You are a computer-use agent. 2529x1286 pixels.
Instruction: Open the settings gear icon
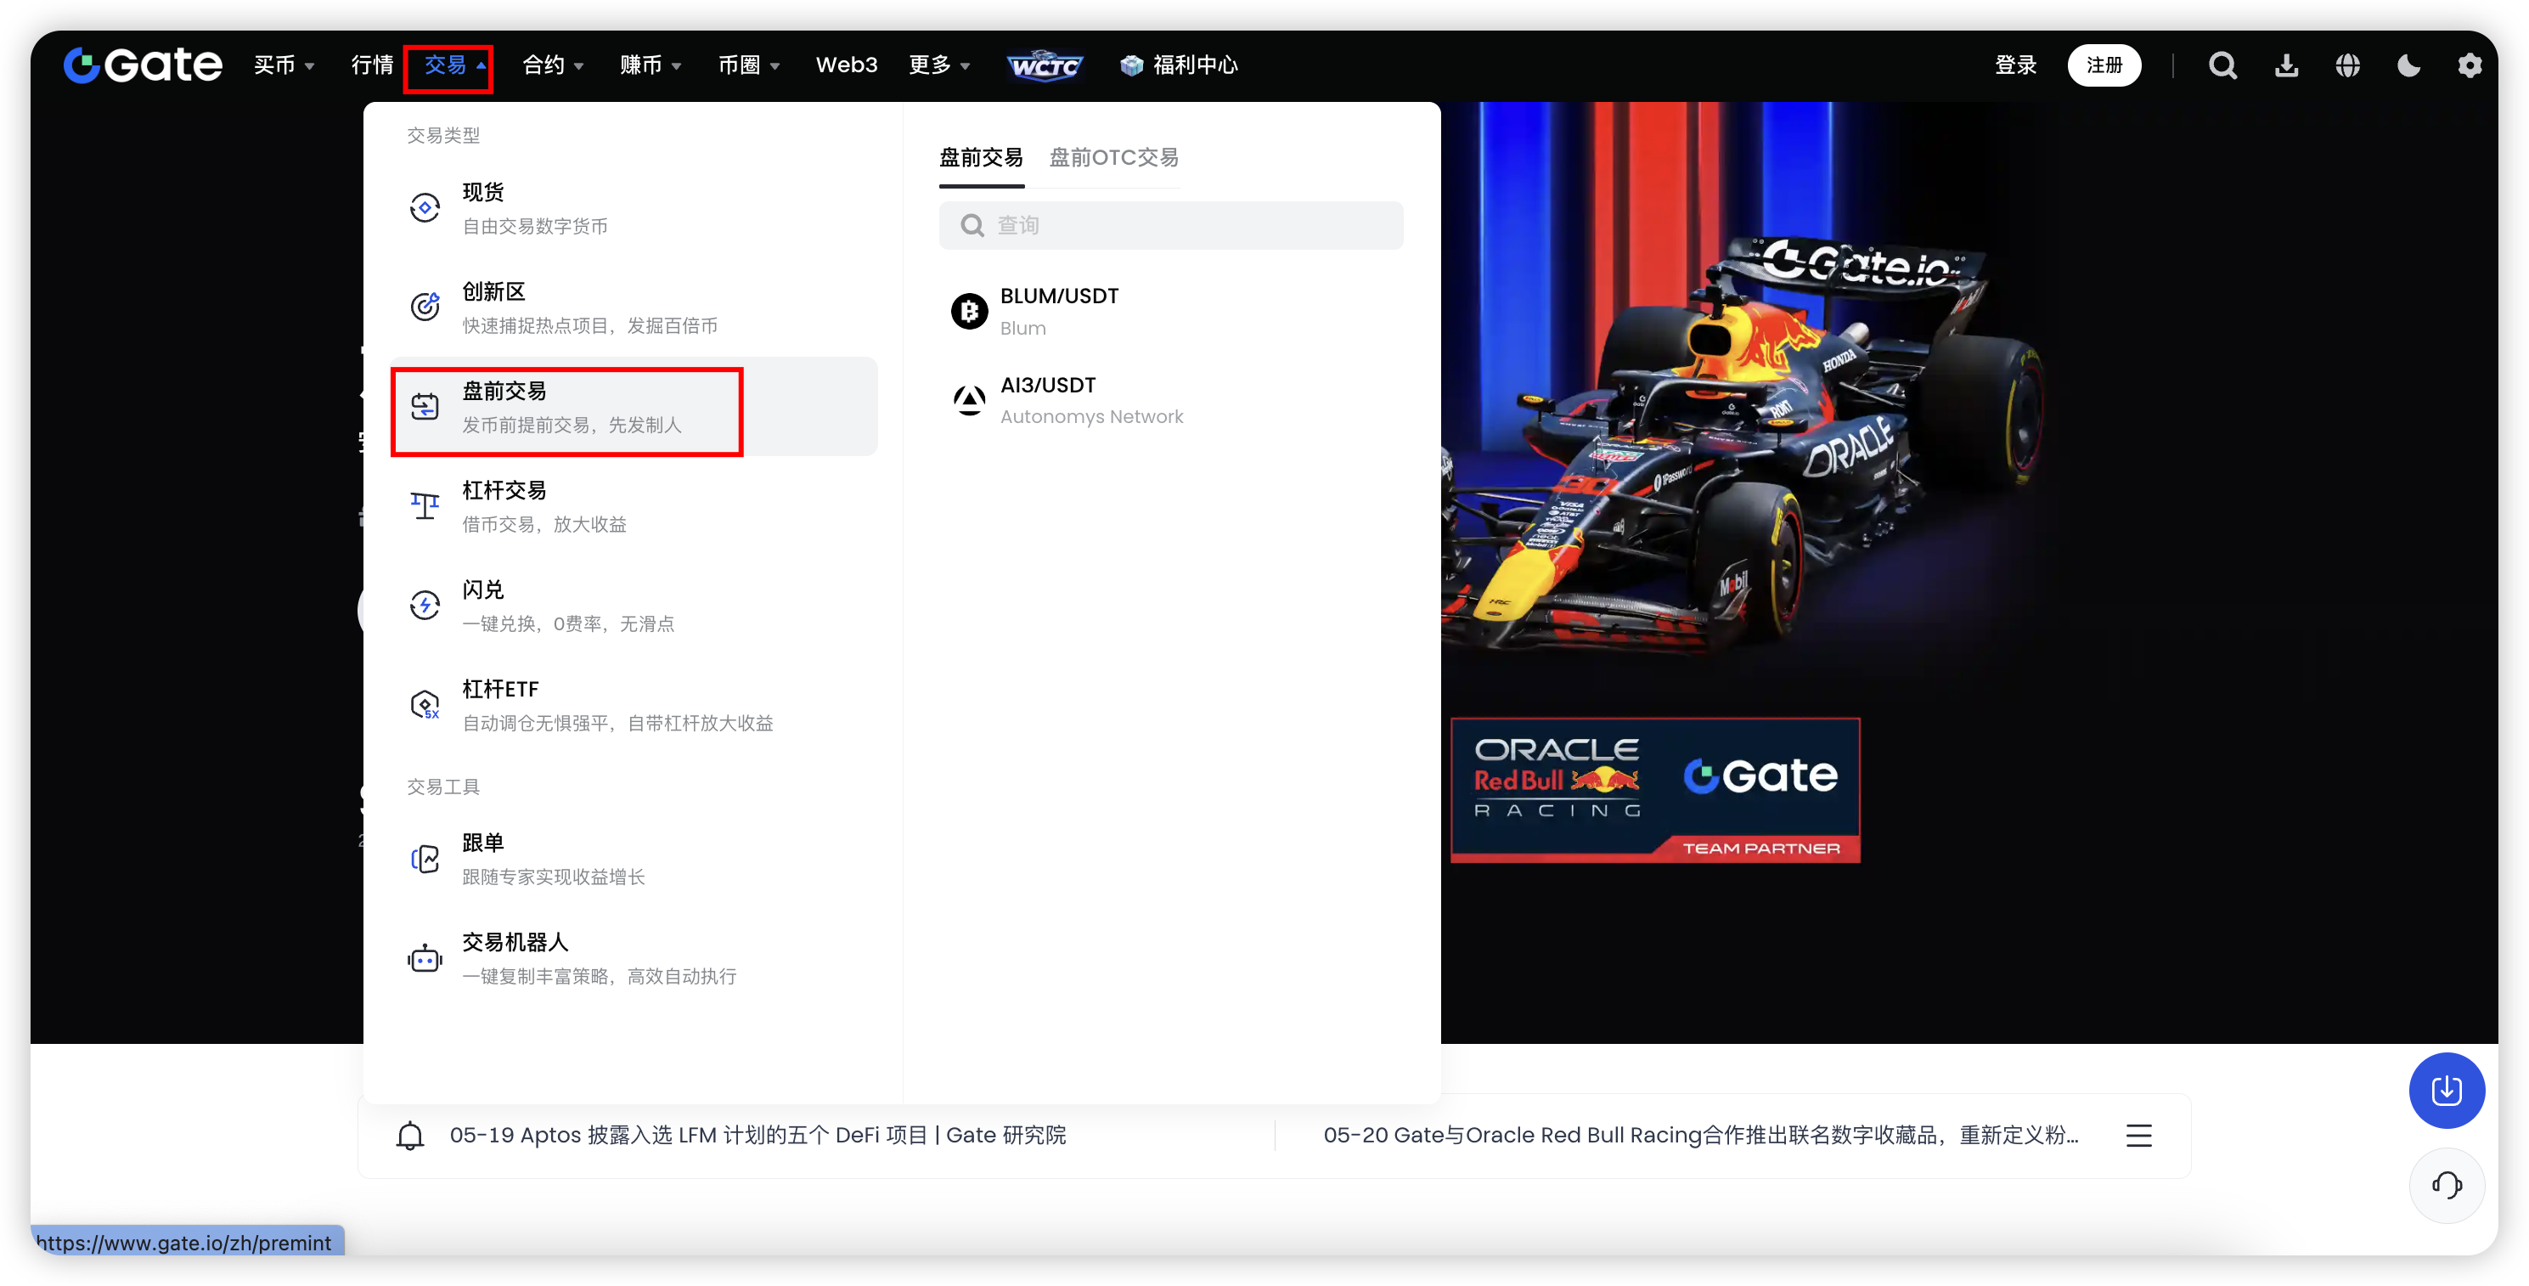[2469, 65]
